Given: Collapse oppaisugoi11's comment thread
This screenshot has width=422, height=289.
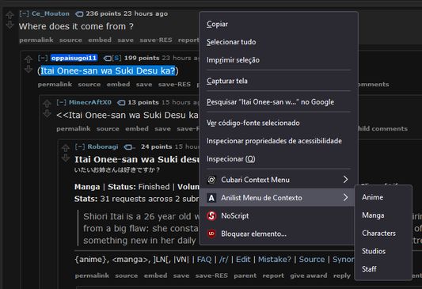Looking at the screenshot, I should tap(43, 58).
